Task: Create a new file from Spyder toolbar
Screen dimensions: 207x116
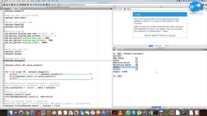Action: point(2,5)
